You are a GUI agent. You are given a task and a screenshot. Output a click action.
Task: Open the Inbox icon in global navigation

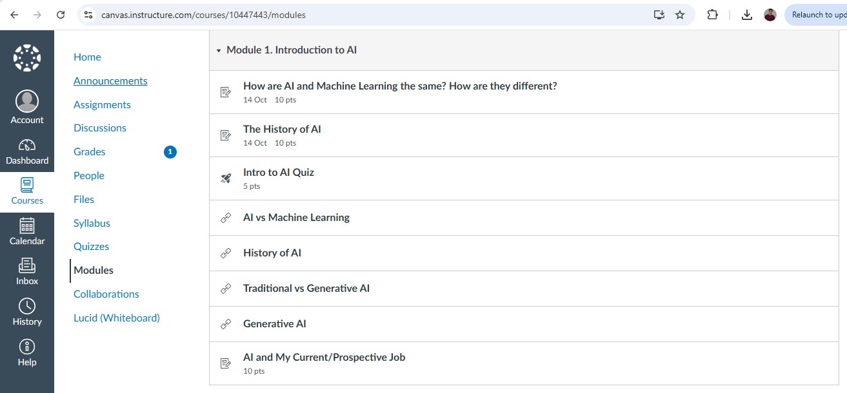pyautogui.click(x=27, y=265)
